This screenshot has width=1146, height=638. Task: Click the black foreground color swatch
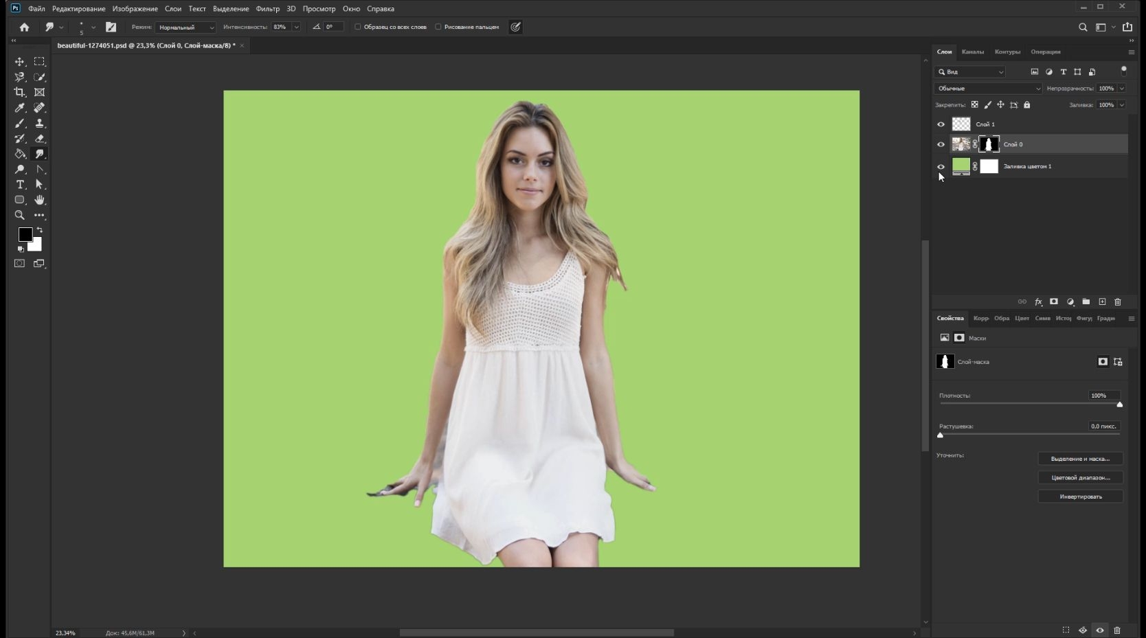pos(24,234)
